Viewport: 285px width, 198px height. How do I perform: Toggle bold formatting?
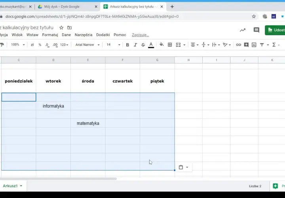coord(127,45)
